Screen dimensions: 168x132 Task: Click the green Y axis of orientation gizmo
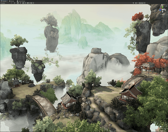(x=163, y=7)
